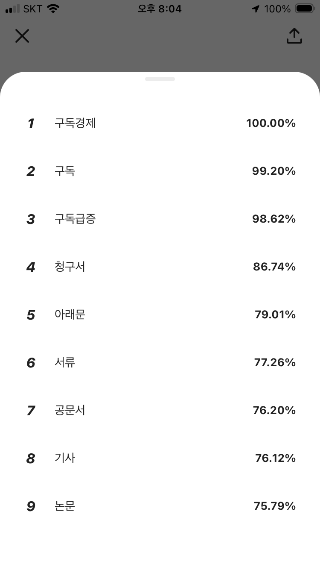
Task: Tap the 75.79% percentage
Action: coord(275,506)
